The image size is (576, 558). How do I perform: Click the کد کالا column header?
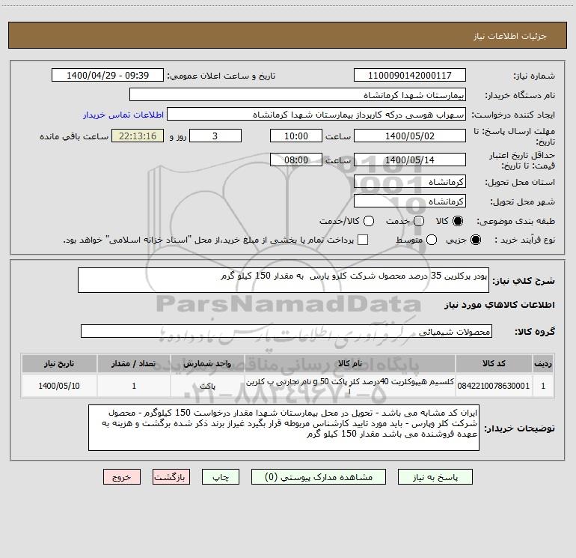[x=494, y=363]
